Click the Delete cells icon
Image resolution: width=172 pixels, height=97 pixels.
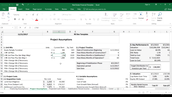[x=135, y=16]
